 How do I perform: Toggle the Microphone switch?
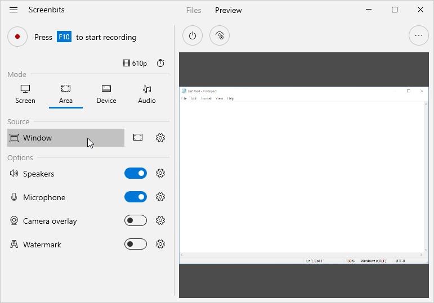(136, 197)
